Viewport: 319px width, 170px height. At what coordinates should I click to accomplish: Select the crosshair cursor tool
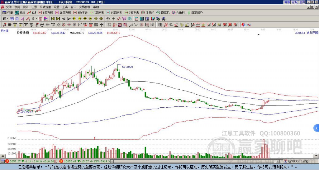click(x=113, y=19)
